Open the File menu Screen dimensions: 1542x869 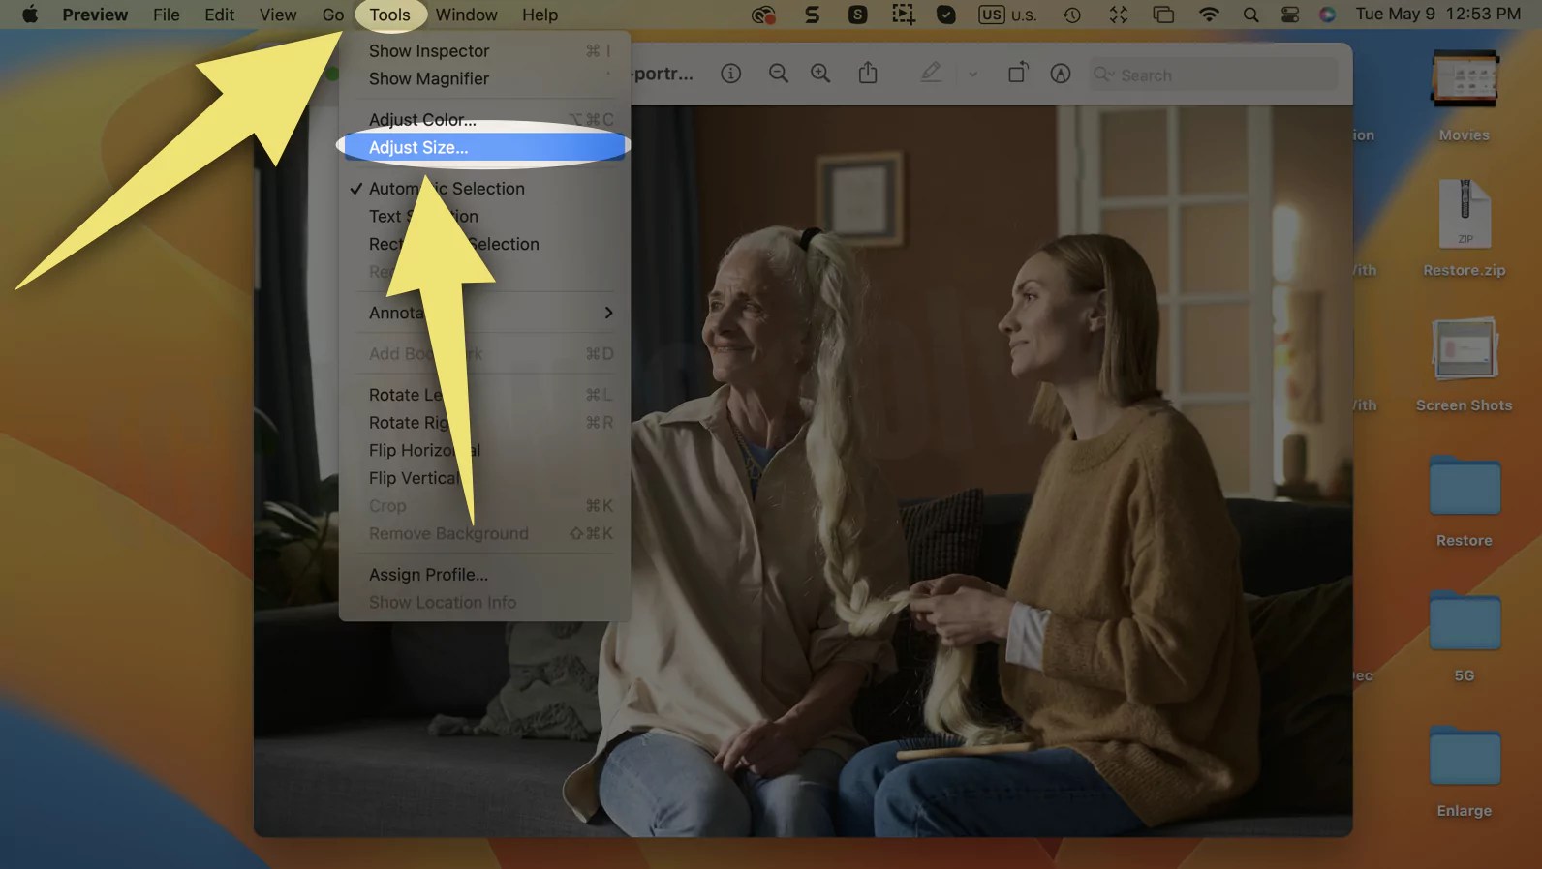click(167, 15)
